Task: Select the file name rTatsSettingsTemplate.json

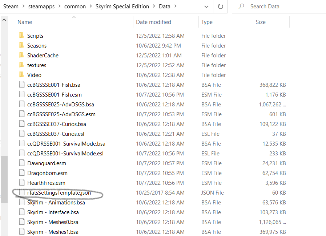Action: click(59, 192)
